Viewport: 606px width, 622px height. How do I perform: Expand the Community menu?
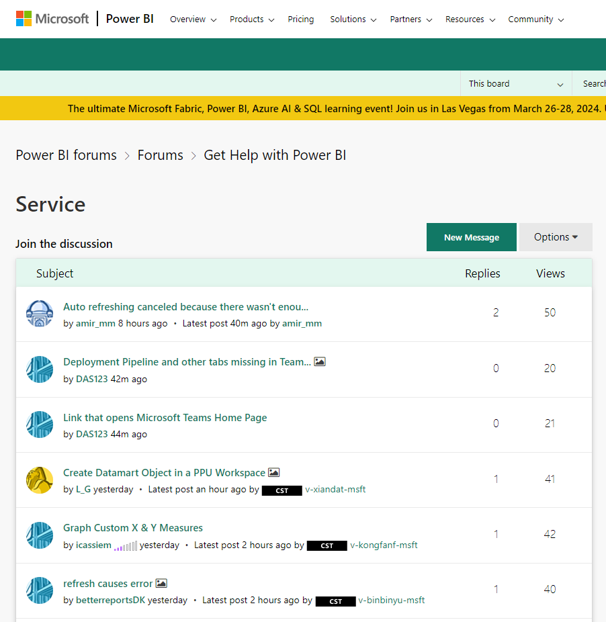[x=535, y=19]
